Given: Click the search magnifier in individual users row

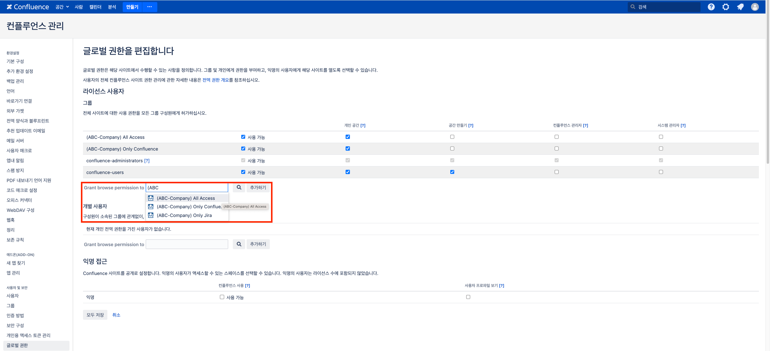Looking at the screenshot, I should click(239, 244).
